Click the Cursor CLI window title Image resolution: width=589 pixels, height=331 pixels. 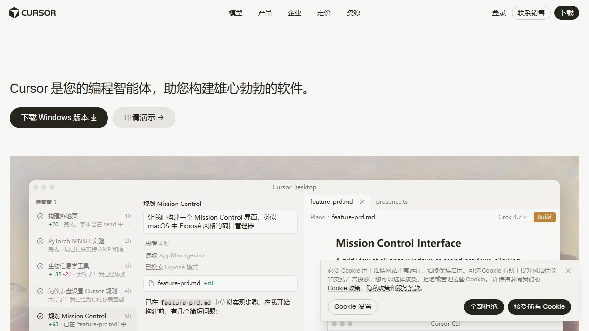(x=446, y=324)
